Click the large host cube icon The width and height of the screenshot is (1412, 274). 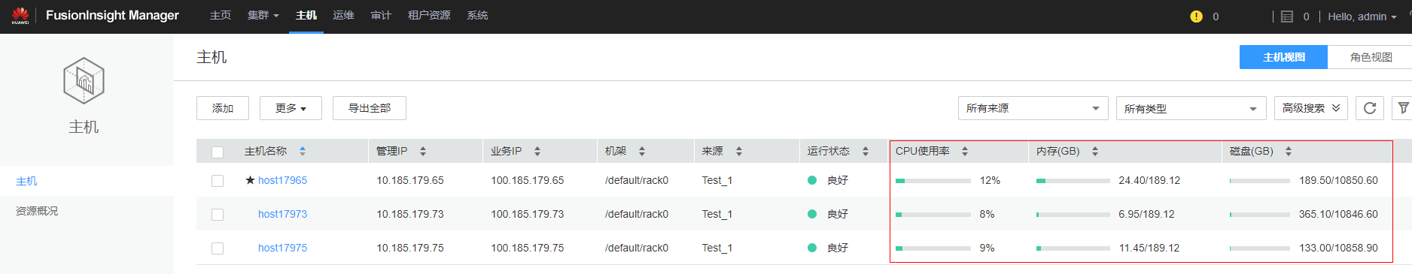click(x=84, y=80)
